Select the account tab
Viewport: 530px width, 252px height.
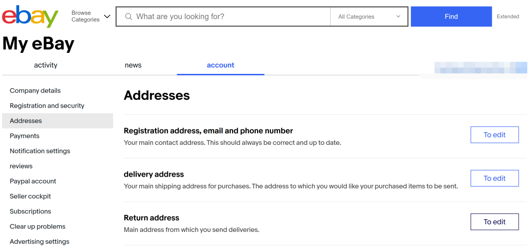click(x=220, y=66)
